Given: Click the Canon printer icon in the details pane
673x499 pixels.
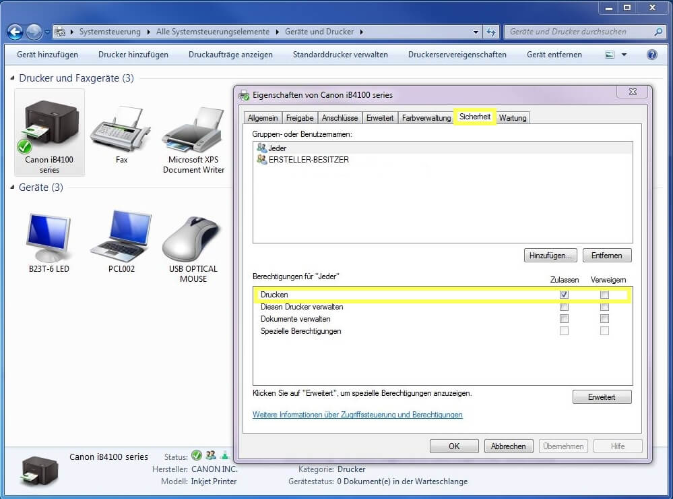Looking at the screenshot, I should click(x=40, y=471).
